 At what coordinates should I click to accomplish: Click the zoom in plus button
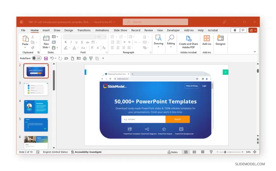[242, 152]
